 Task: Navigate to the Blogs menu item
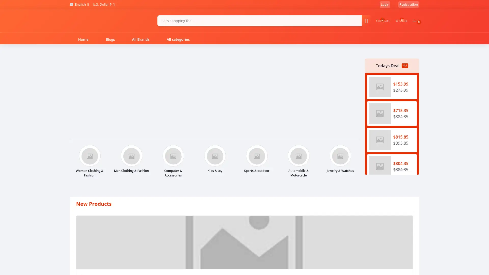click(110, 39)
